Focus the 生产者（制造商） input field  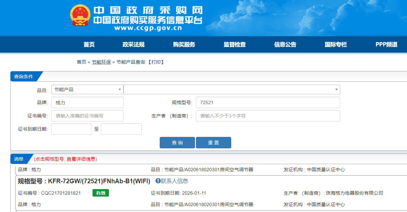(268, 116)
